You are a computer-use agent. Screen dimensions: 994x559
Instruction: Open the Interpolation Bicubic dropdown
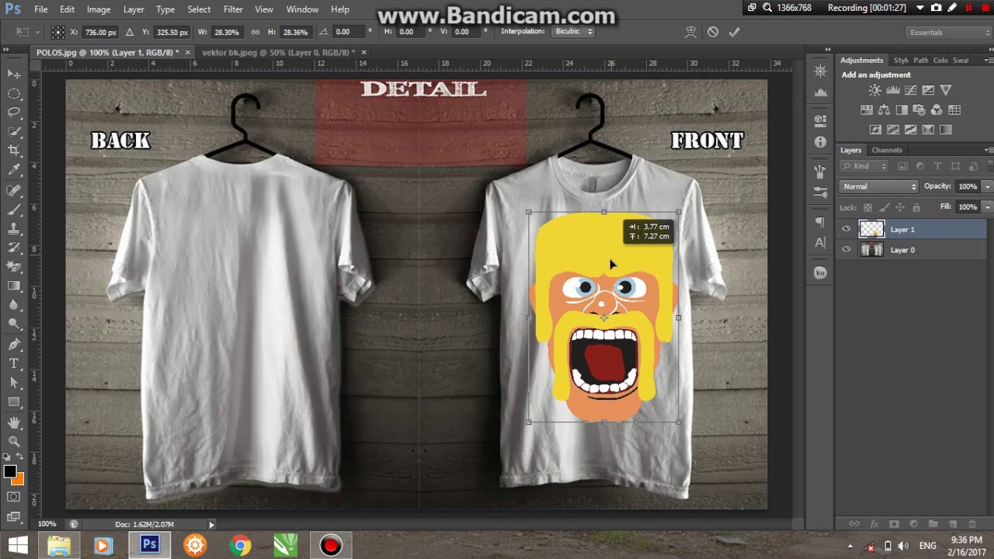(574, 32)
